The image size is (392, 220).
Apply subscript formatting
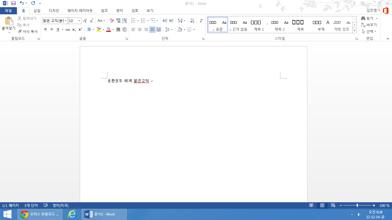(x=74, y=30)
